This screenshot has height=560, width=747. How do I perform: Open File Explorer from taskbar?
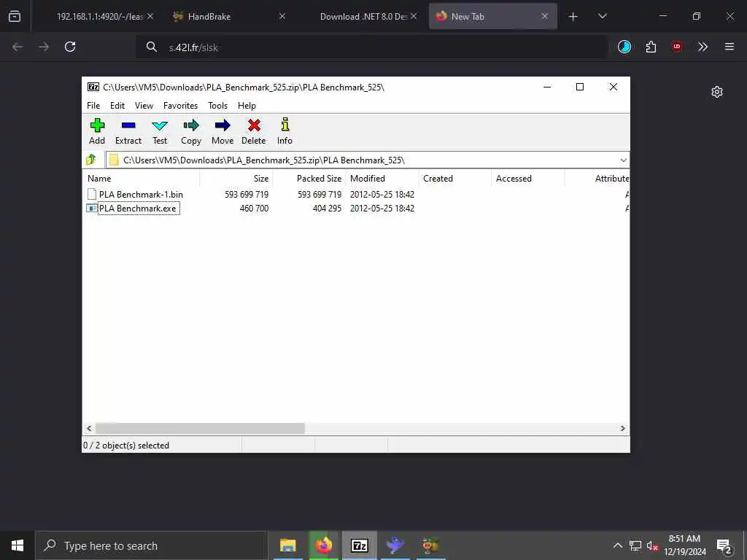click(x=287, y=545)
